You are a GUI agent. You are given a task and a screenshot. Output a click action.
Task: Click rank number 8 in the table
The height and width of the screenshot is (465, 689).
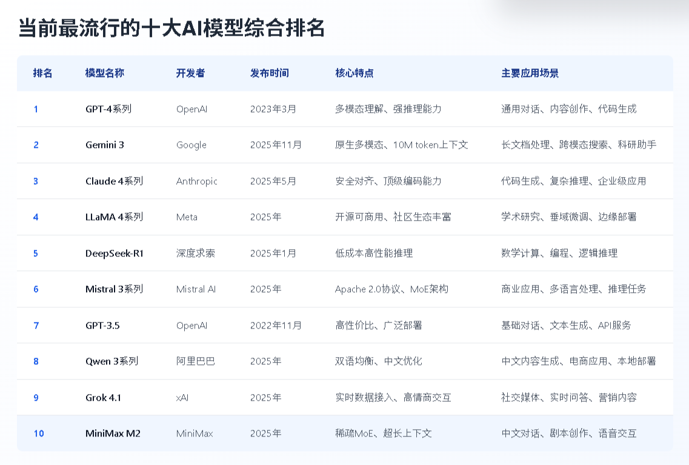click(x=36, y=361)
